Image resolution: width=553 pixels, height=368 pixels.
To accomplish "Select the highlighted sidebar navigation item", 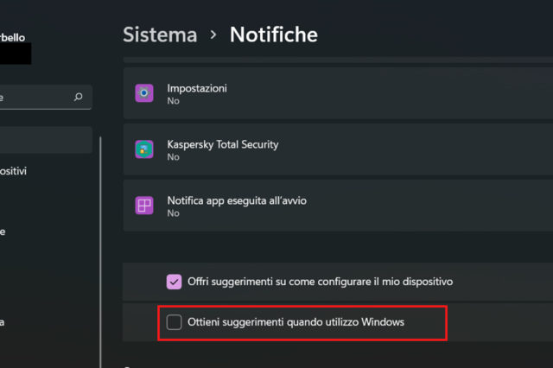I will coord(45,139).
